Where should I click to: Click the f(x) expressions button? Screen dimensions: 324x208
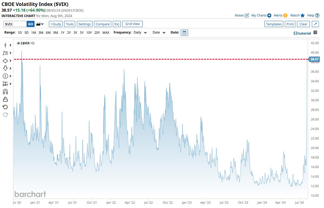117,24
